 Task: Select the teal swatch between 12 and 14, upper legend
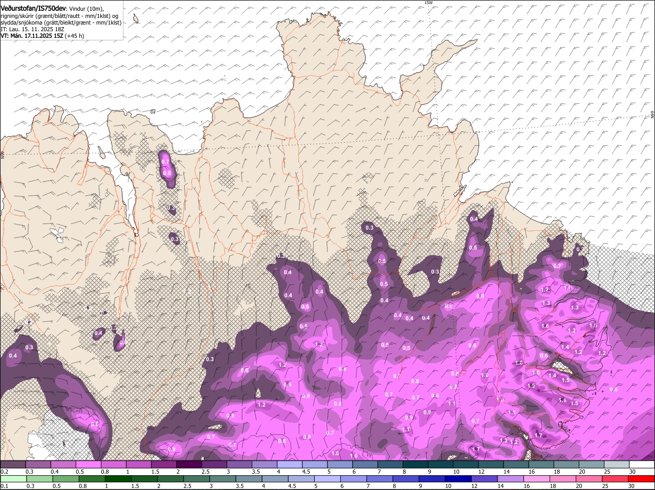[490, 464]
